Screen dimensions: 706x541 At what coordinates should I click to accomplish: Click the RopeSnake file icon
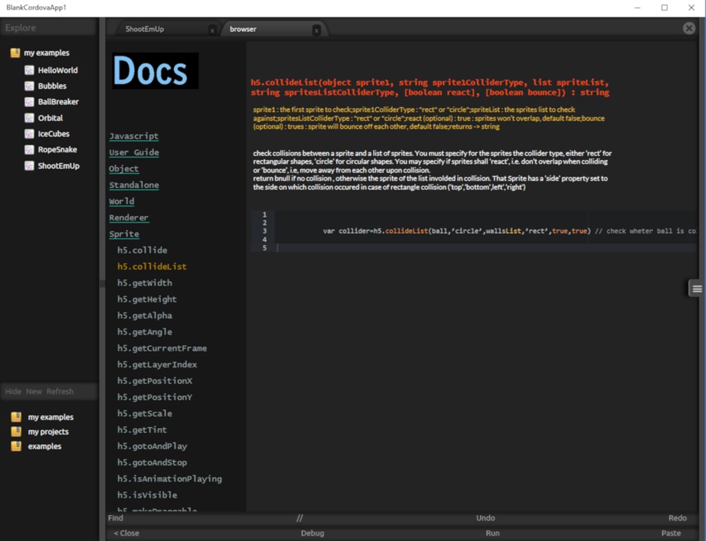[x=30, y=149]
